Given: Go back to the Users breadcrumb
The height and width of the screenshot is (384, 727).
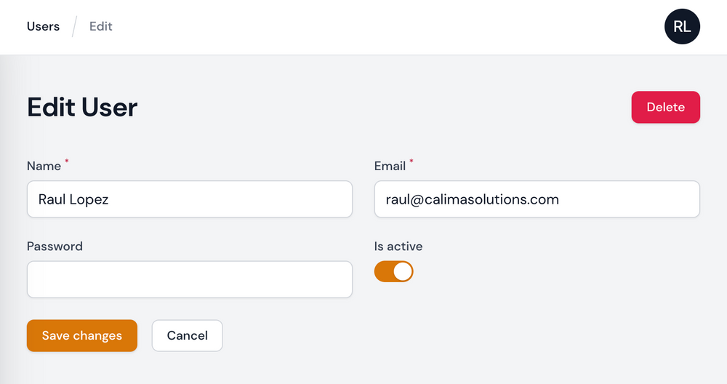Looking at the screenshot, I should [x=43, y=26].
